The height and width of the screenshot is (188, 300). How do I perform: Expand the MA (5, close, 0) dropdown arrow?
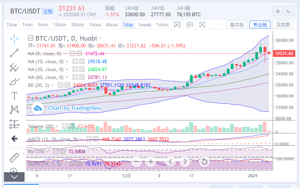(x=64, y=54)
